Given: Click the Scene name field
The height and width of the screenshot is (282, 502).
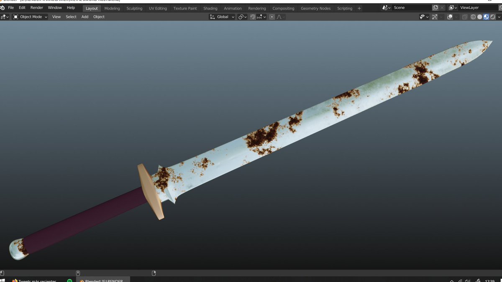Looking at the screenshot, I should click(x=412, y=8).
